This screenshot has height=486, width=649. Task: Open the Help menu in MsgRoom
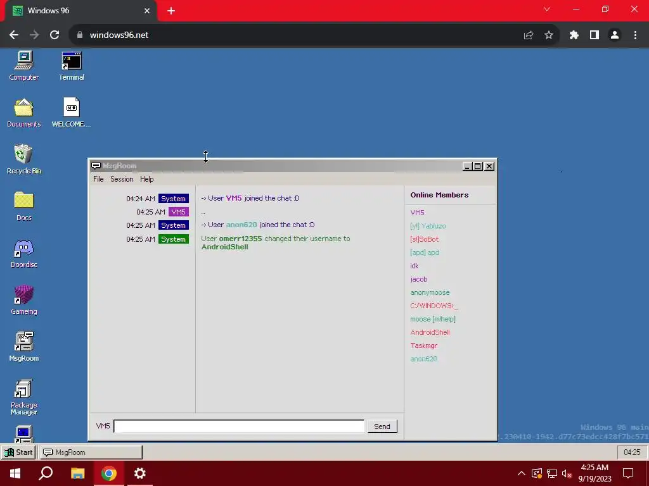click(x=146, y=179)
